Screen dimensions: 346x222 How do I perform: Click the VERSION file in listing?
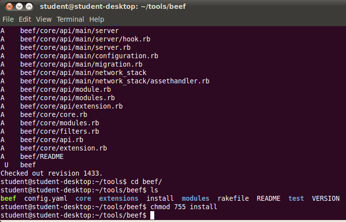tap(325, 198)
